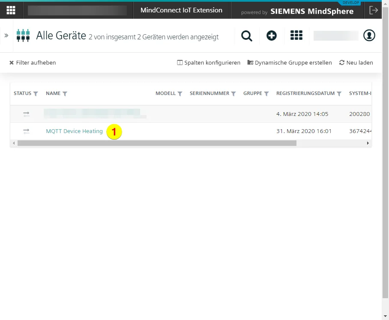Click the date 31. März 2020 16:01
Viewport: 389px width, 320px height.
point(304,131)
